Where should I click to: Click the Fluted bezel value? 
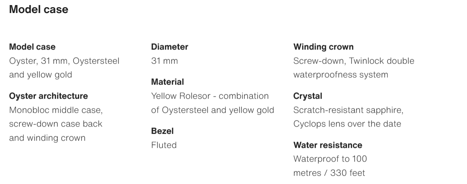tap(164, 145)
